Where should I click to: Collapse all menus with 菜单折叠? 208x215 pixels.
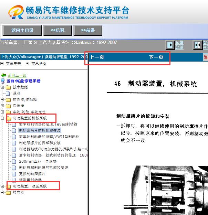click(x=39, y=64)
